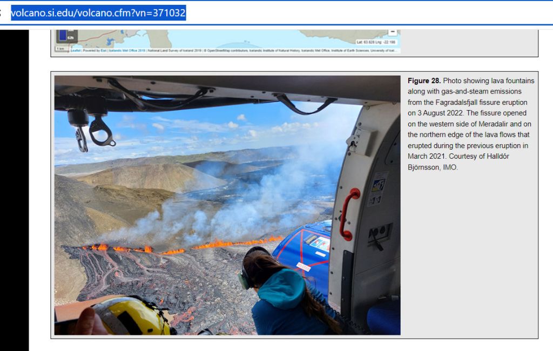This screenshot has height=351, width=553.
Task: Click the site icon left of the URL
Action: click(x=3, y=12)
